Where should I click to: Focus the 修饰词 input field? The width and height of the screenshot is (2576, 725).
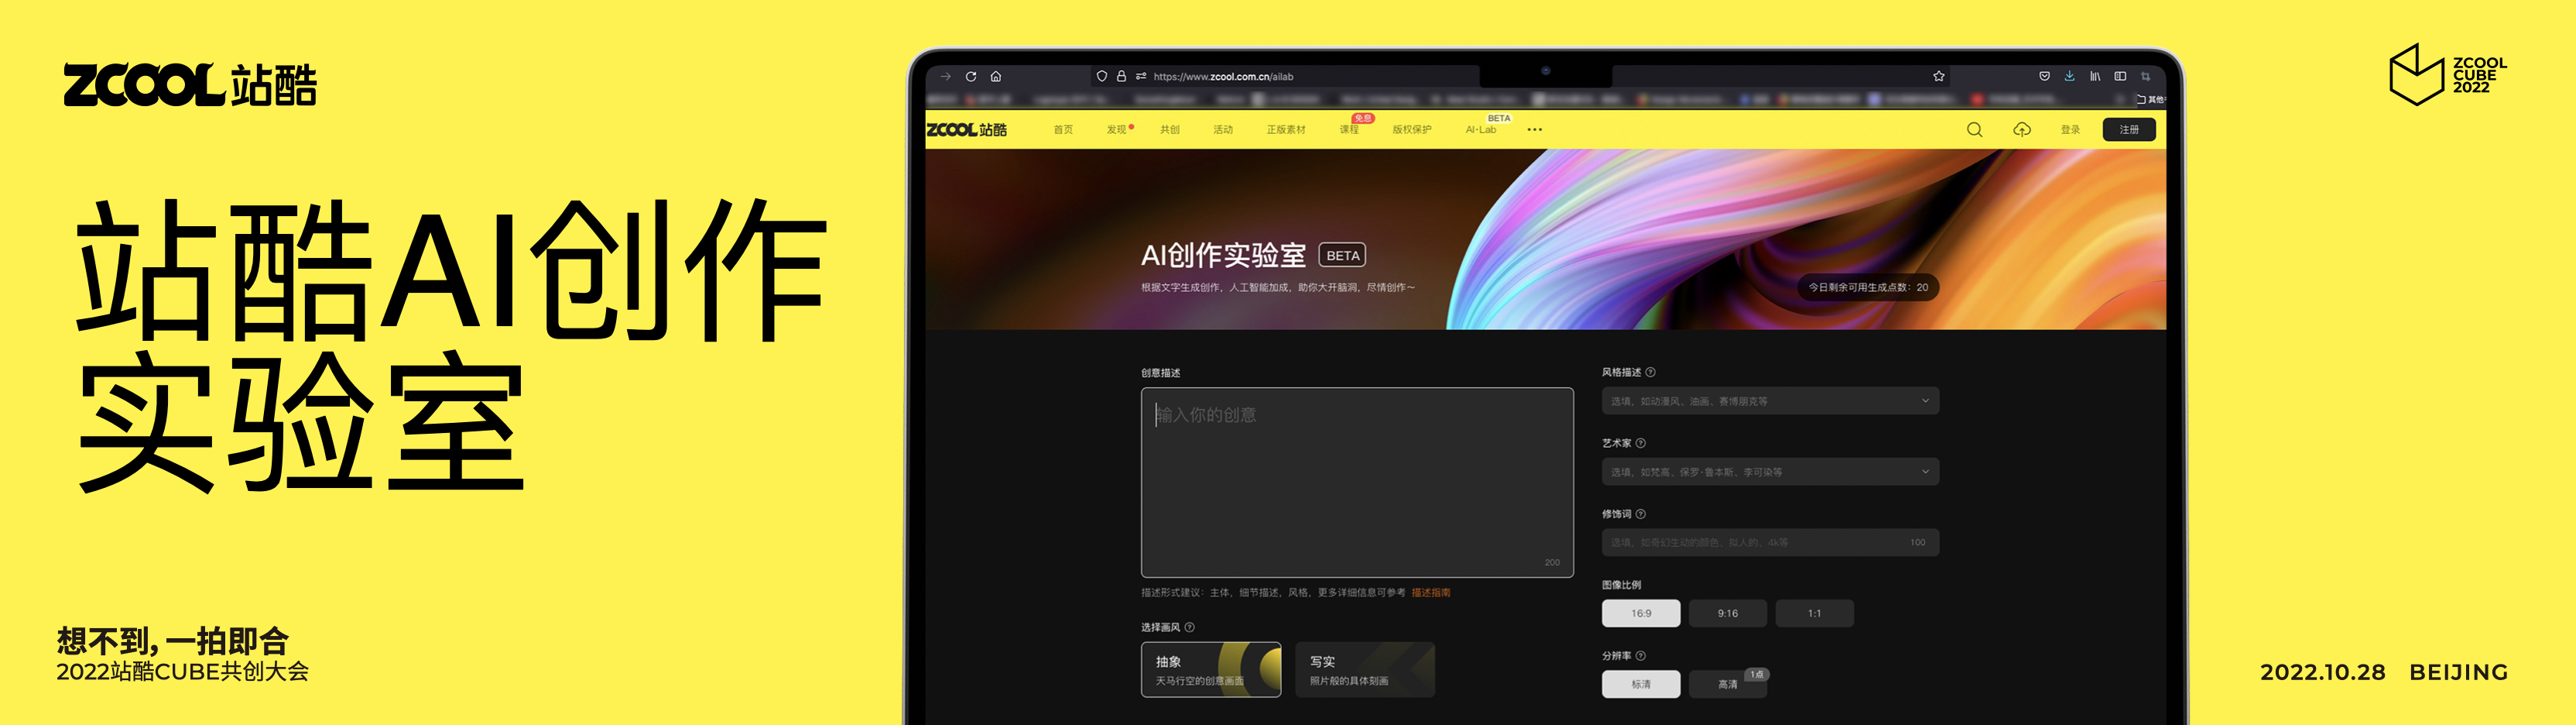[x=1770, y=543]
